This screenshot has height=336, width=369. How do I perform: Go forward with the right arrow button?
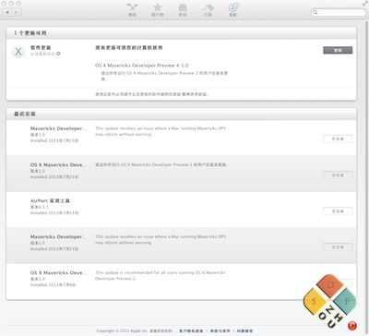pyautogui.click(x=17, y=12)
